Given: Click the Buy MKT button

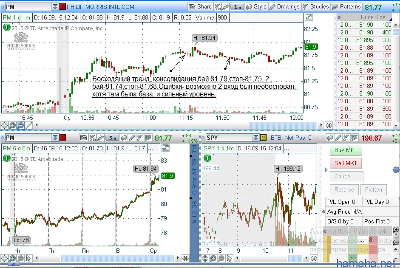Looking at the screenshot, I should (346, 150).
